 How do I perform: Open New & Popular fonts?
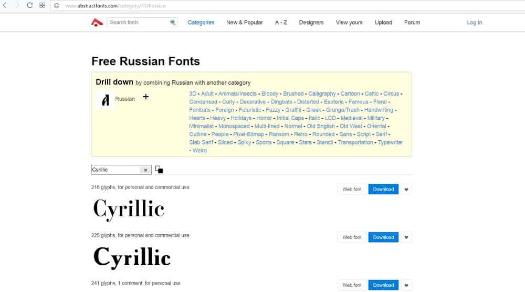245,23
